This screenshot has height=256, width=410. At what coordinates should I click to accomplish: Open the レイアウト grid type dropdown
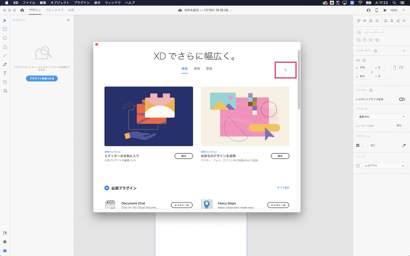tap(384, 166)
